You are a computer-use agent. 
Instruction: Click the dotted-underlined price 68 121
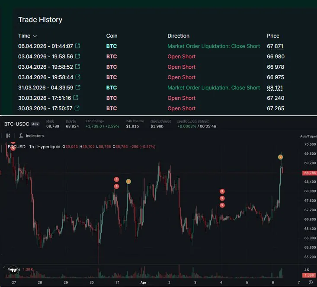coord(275,88)
